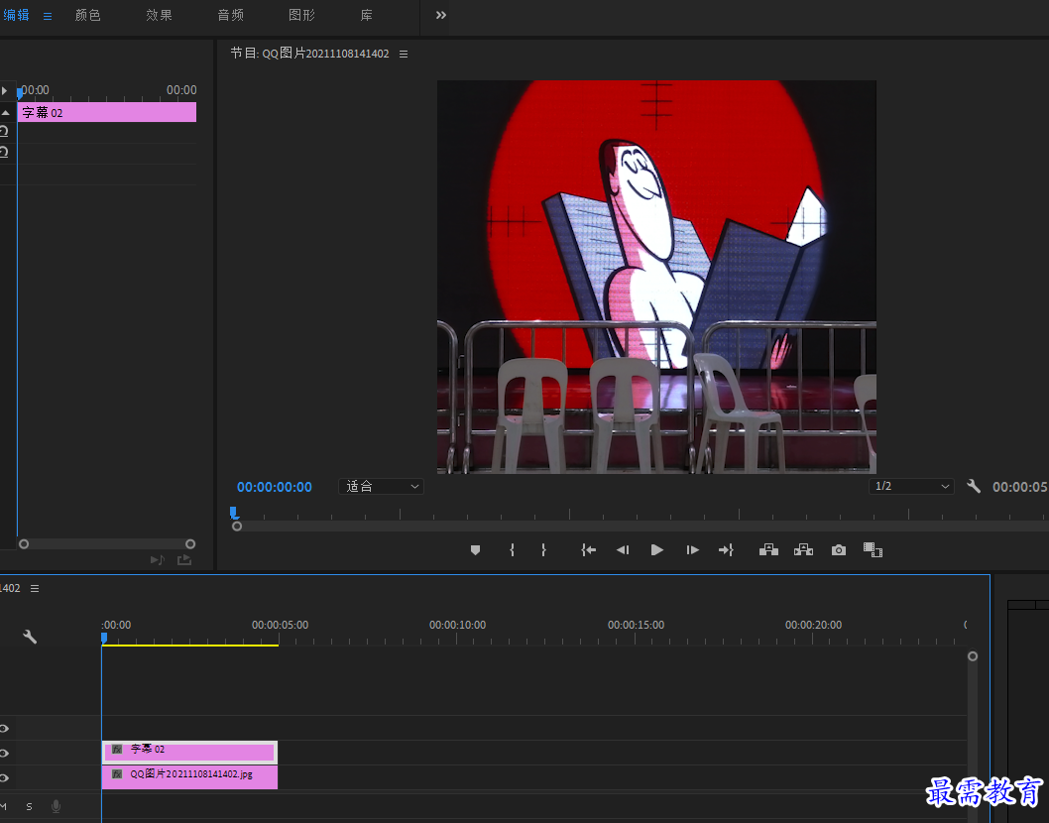Select the QQ图片20211108141402.jpg clip in timeline
This screenshot has height=823, width=1049.
(189, 777)
